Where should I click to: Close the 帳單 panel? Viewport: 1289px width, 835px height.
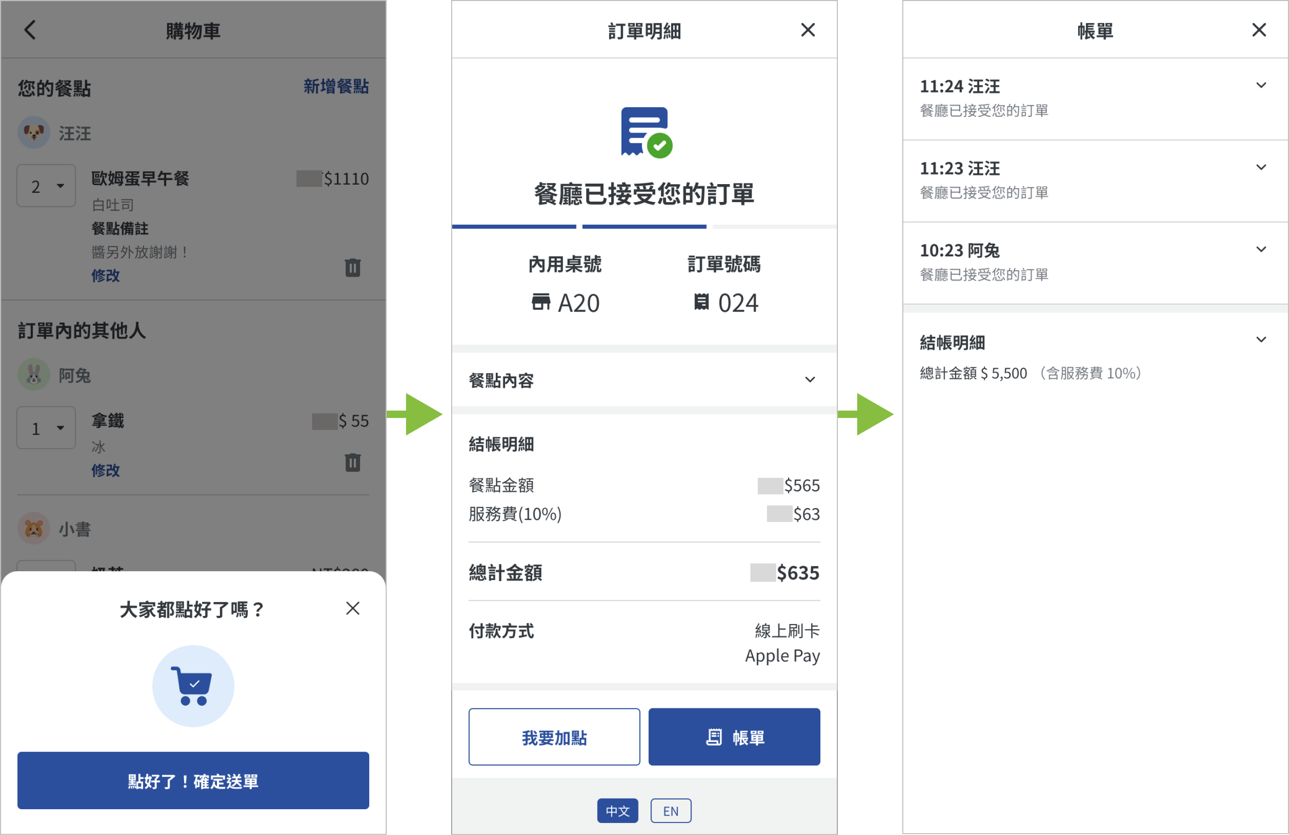pyautogui.click(x=1259, y=30)
